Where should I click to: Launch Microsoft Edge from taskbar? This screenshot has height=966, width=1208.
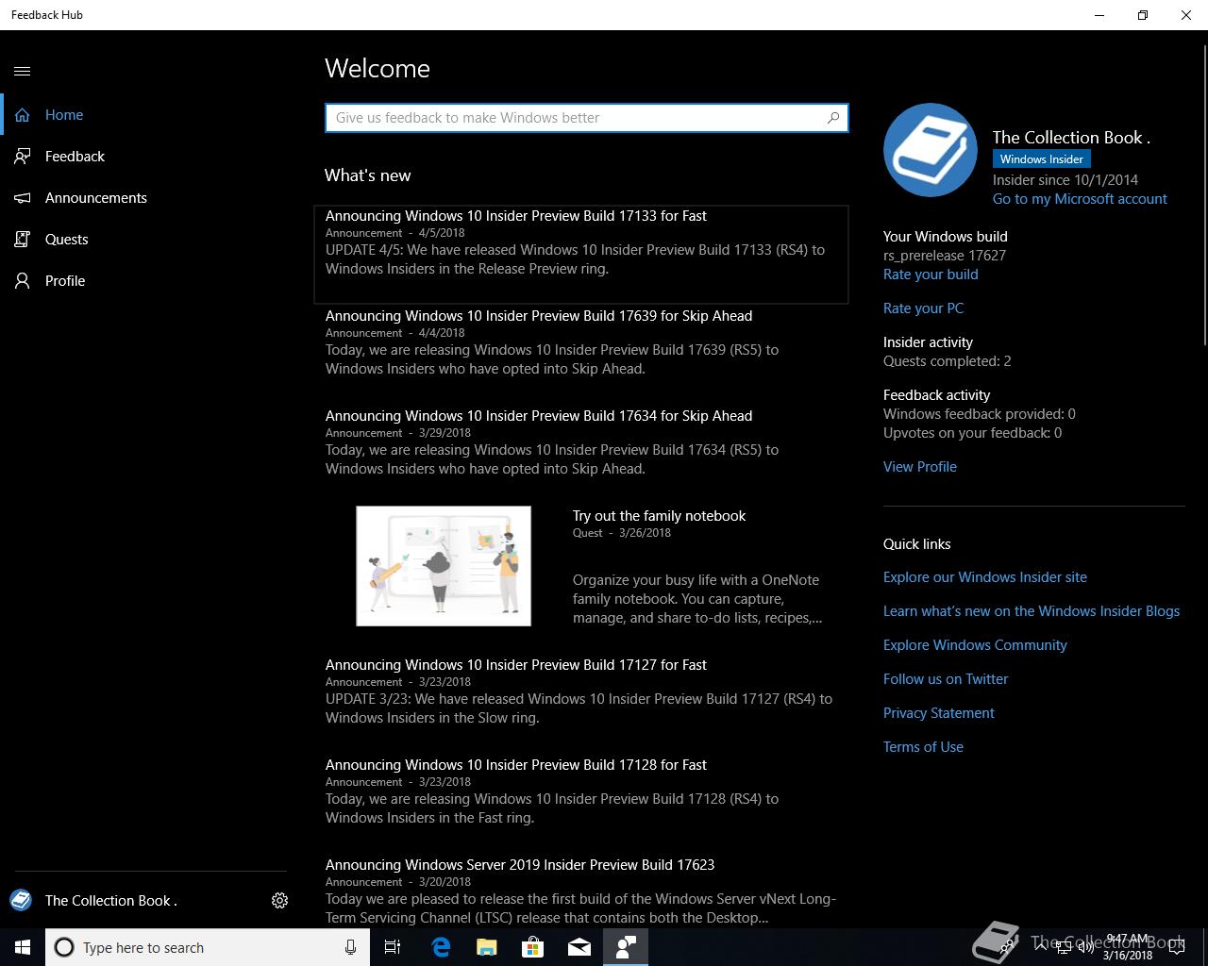click(441, 947)
